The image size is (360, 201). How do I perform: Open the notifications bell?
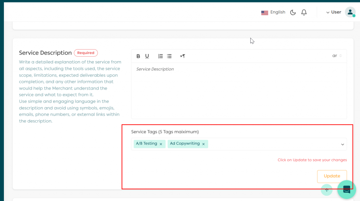tap(304, 12)
